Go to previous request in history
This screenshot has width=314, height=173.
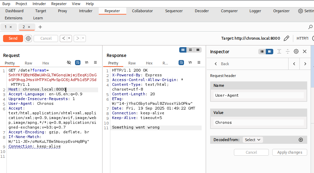[63, 38]
